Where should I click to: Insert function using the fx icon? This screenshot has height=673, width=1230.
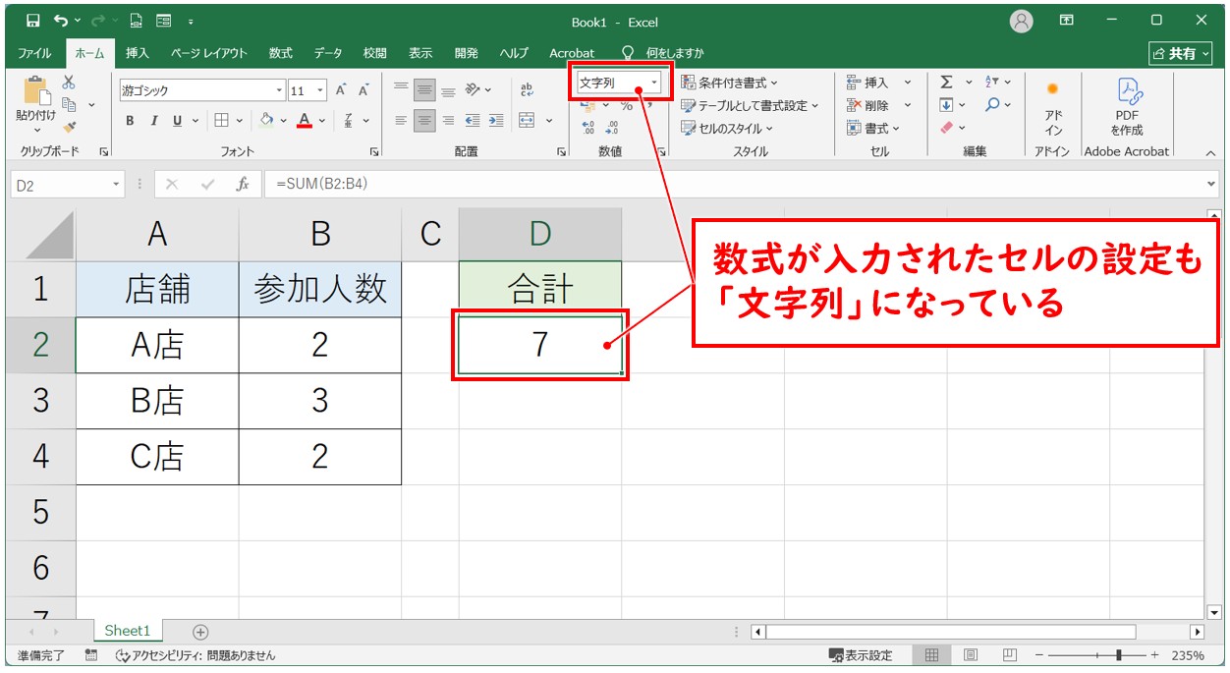pyautogui.click(x=243, y=184)
